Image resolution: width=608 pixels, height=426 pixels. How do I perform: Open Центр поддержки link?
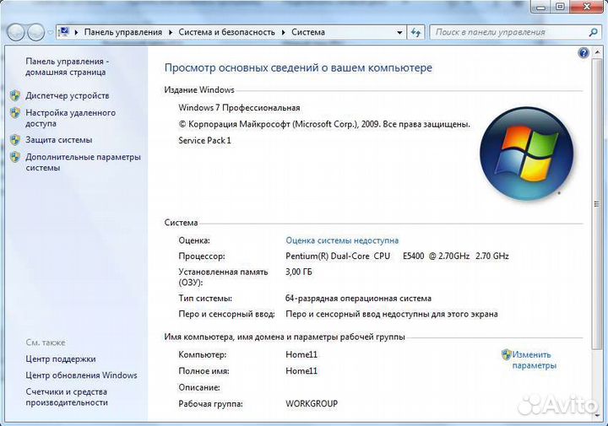point(61,359)
